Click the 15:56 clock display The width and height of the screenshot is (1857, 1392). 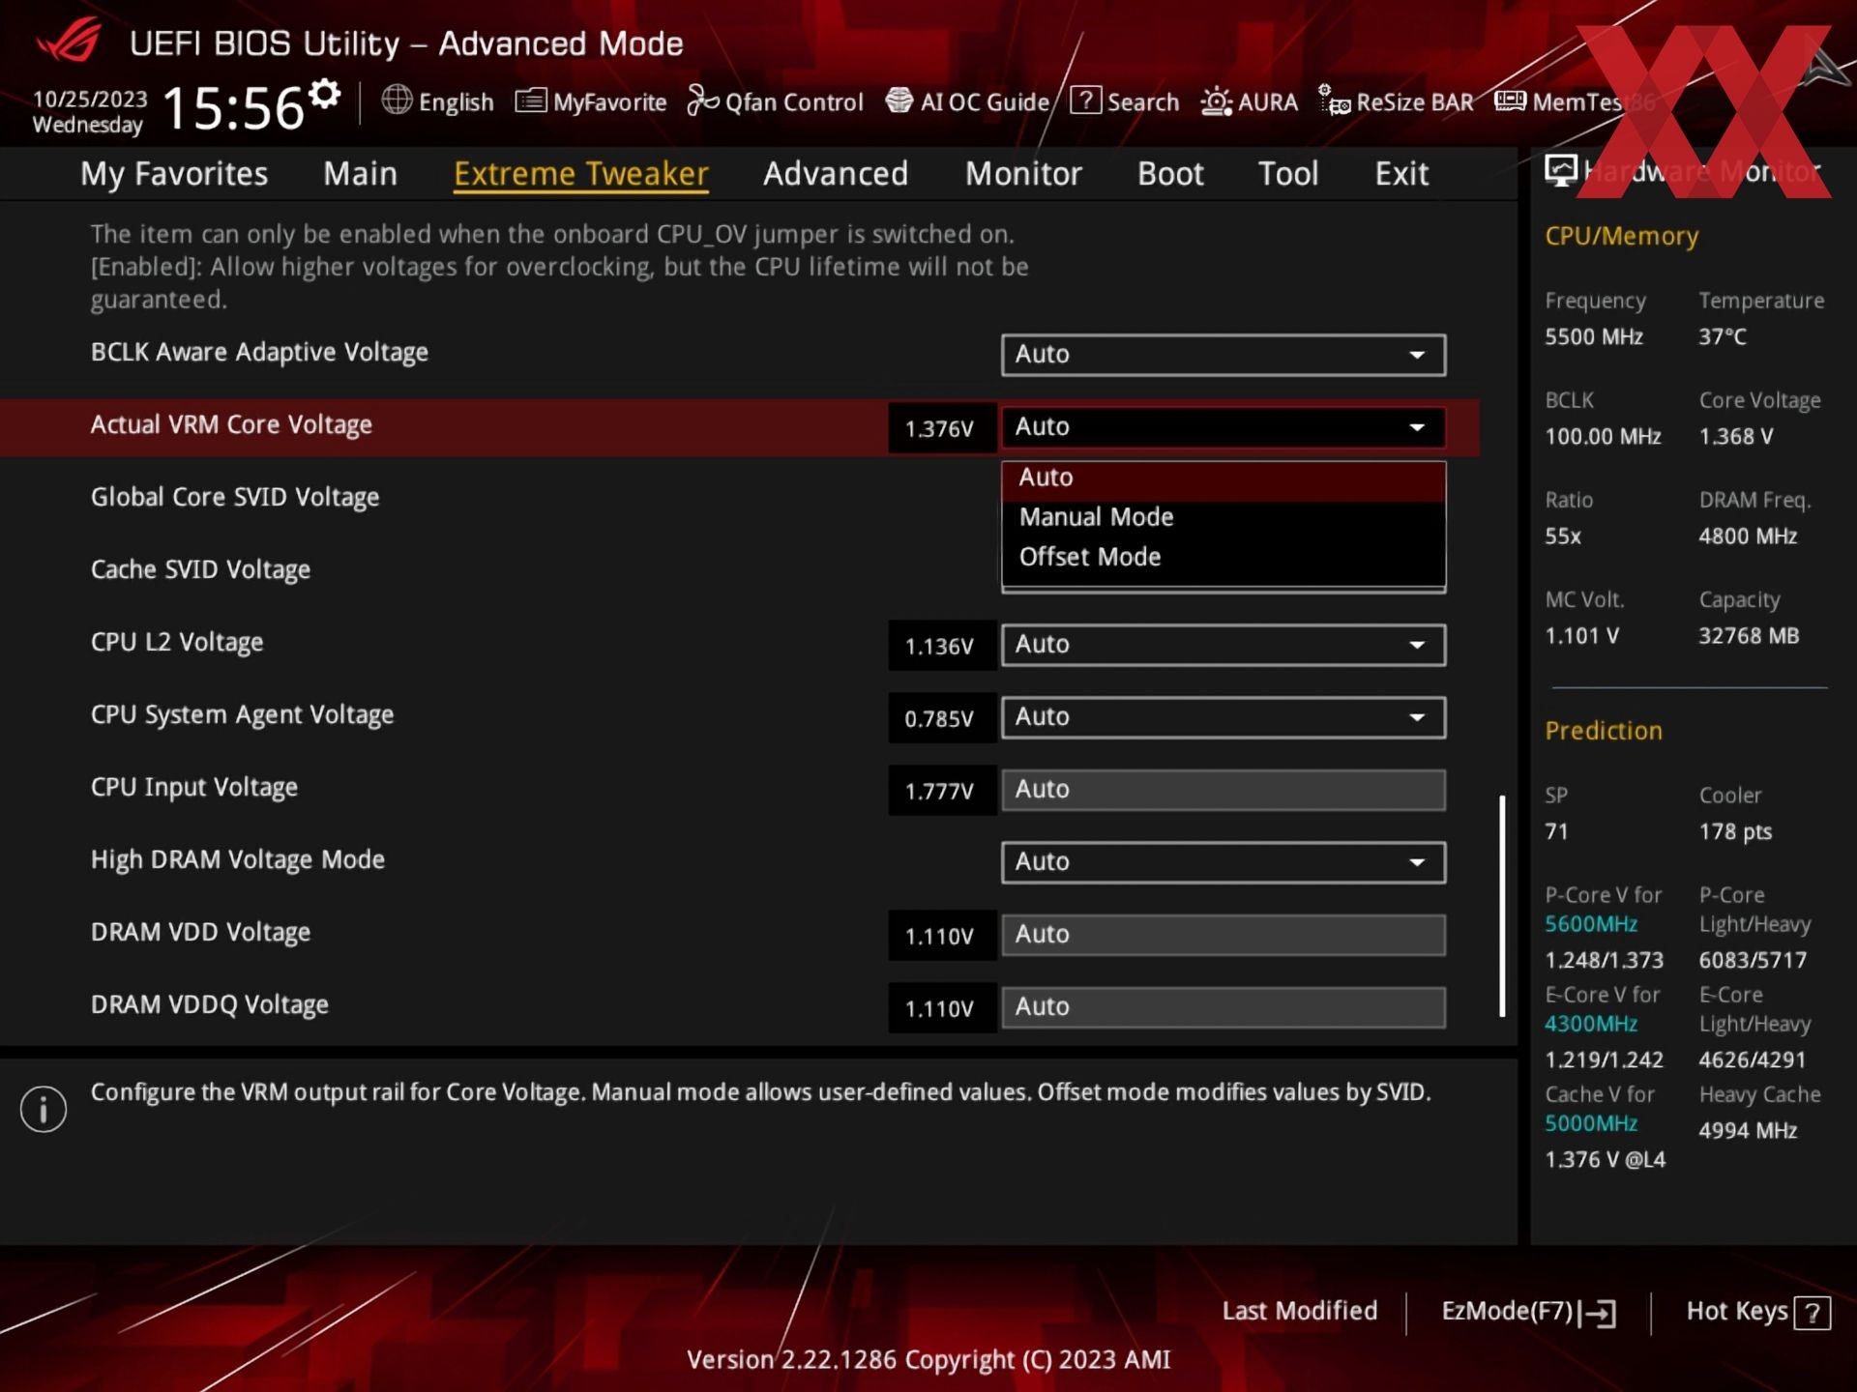[x=234, y=107]
